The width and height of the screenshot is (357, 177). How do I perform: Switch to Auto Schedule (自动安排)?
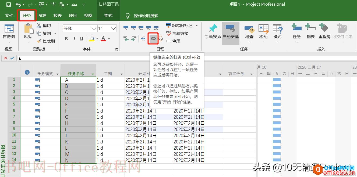[231, 33]
